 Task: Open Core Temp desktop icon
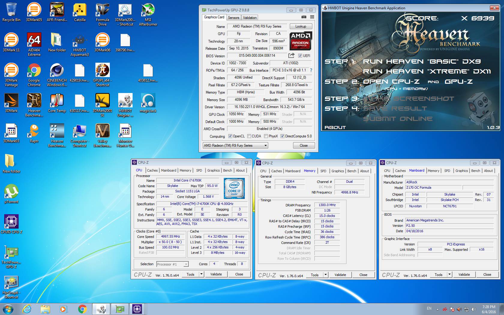[x=57, y=103]
